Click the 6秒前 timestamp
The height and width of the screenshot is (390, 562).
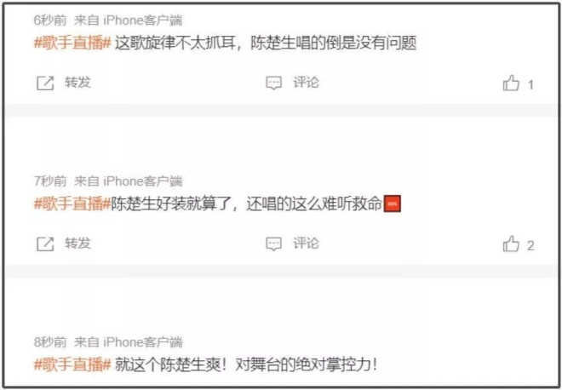[50, 20]
